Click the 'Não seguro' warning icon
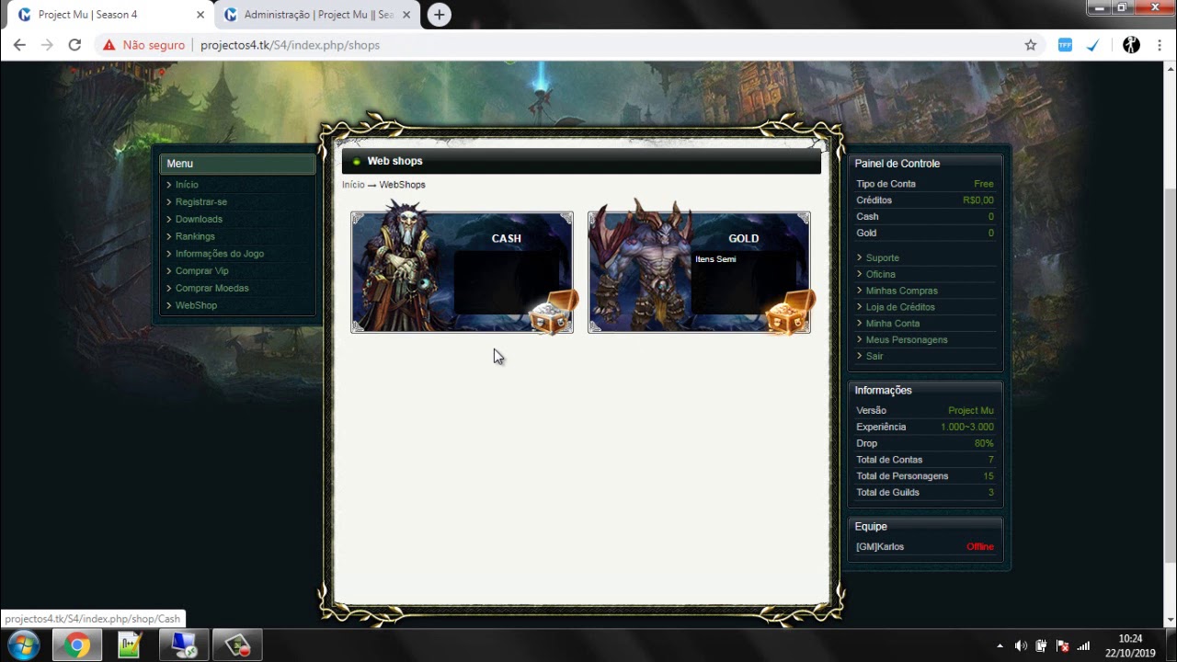The width and height of the screenshot is (1177, 662). click(109, 45)
